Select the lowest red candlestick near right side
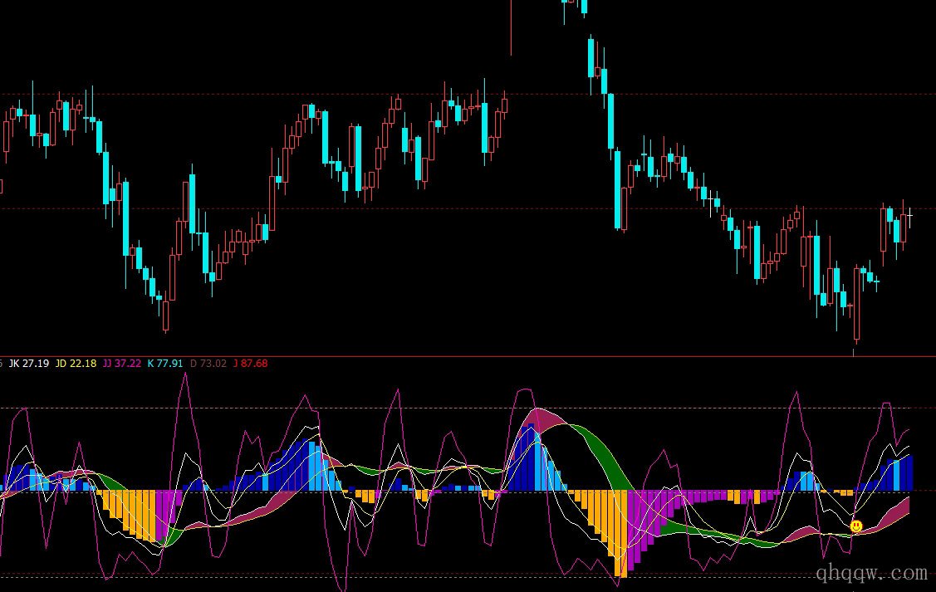Screen dimensions: 936x592 pos(856,303)
